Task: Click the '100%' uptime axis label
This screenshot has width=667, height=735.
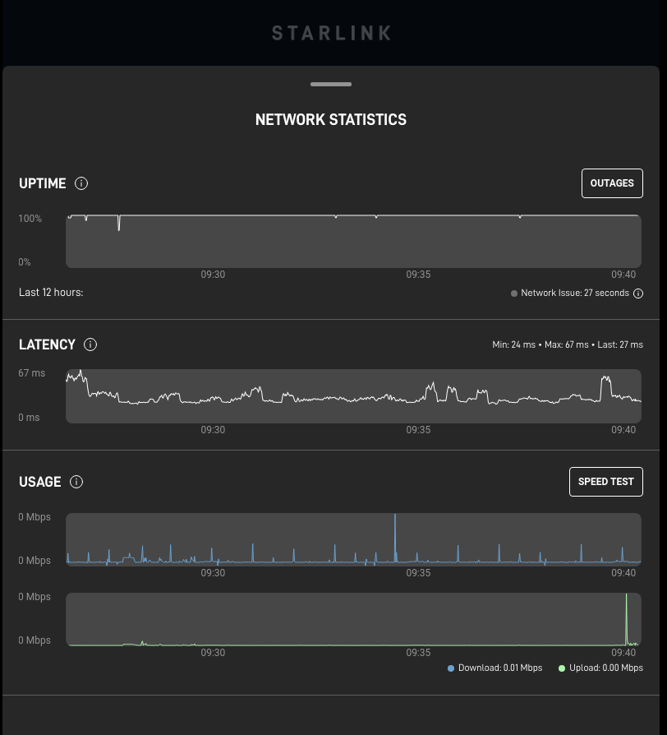Action: point(30,219)
